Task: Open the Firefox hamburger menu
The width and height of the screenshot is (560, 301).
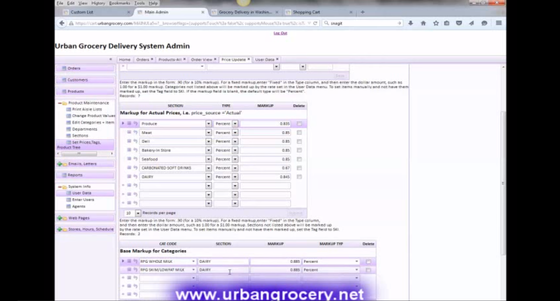Action: 499,23
